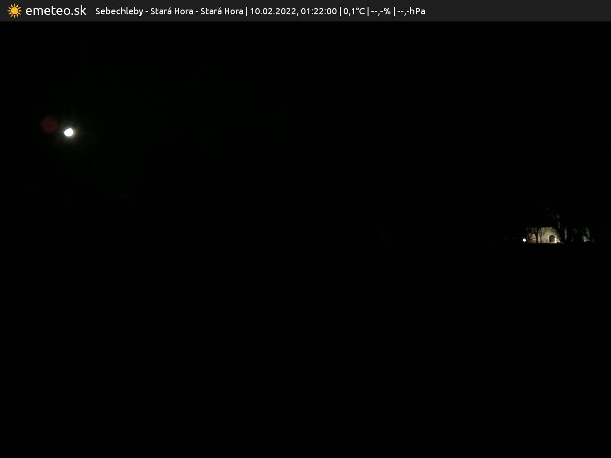611x458 pixels.
Task: Click the arched doorway of lit building
Action: [552, 239]
